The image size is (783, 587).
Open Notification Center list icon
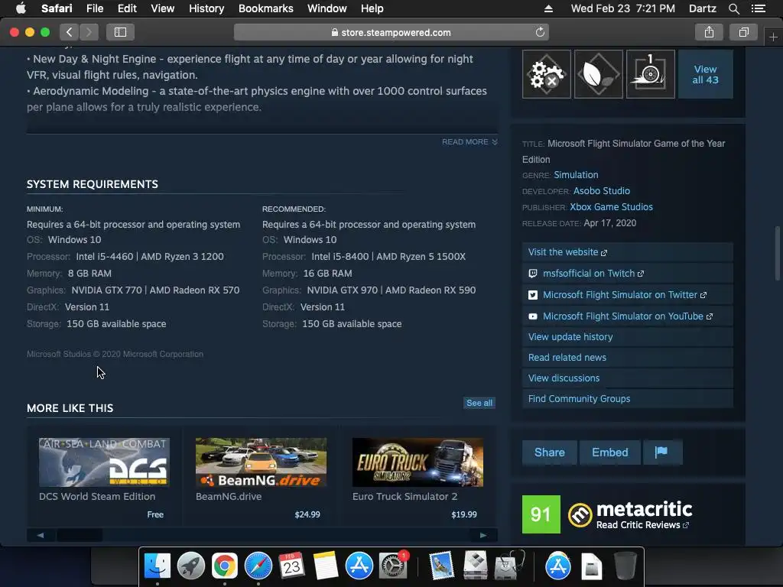pos(758,8)
